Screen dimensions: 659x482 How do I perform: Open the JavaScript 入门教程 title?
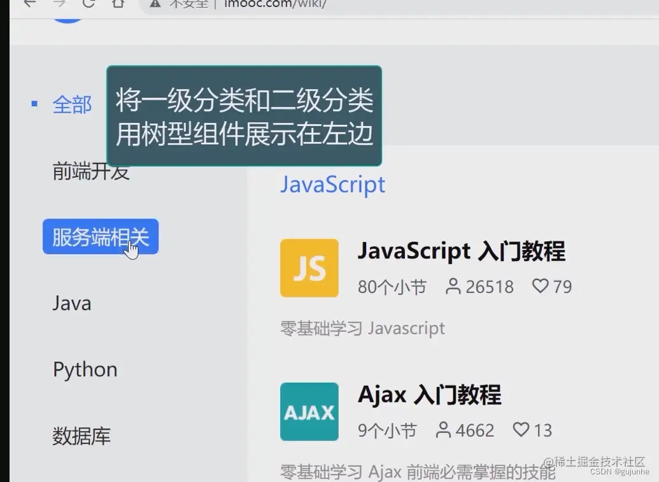tap(461, 252)
